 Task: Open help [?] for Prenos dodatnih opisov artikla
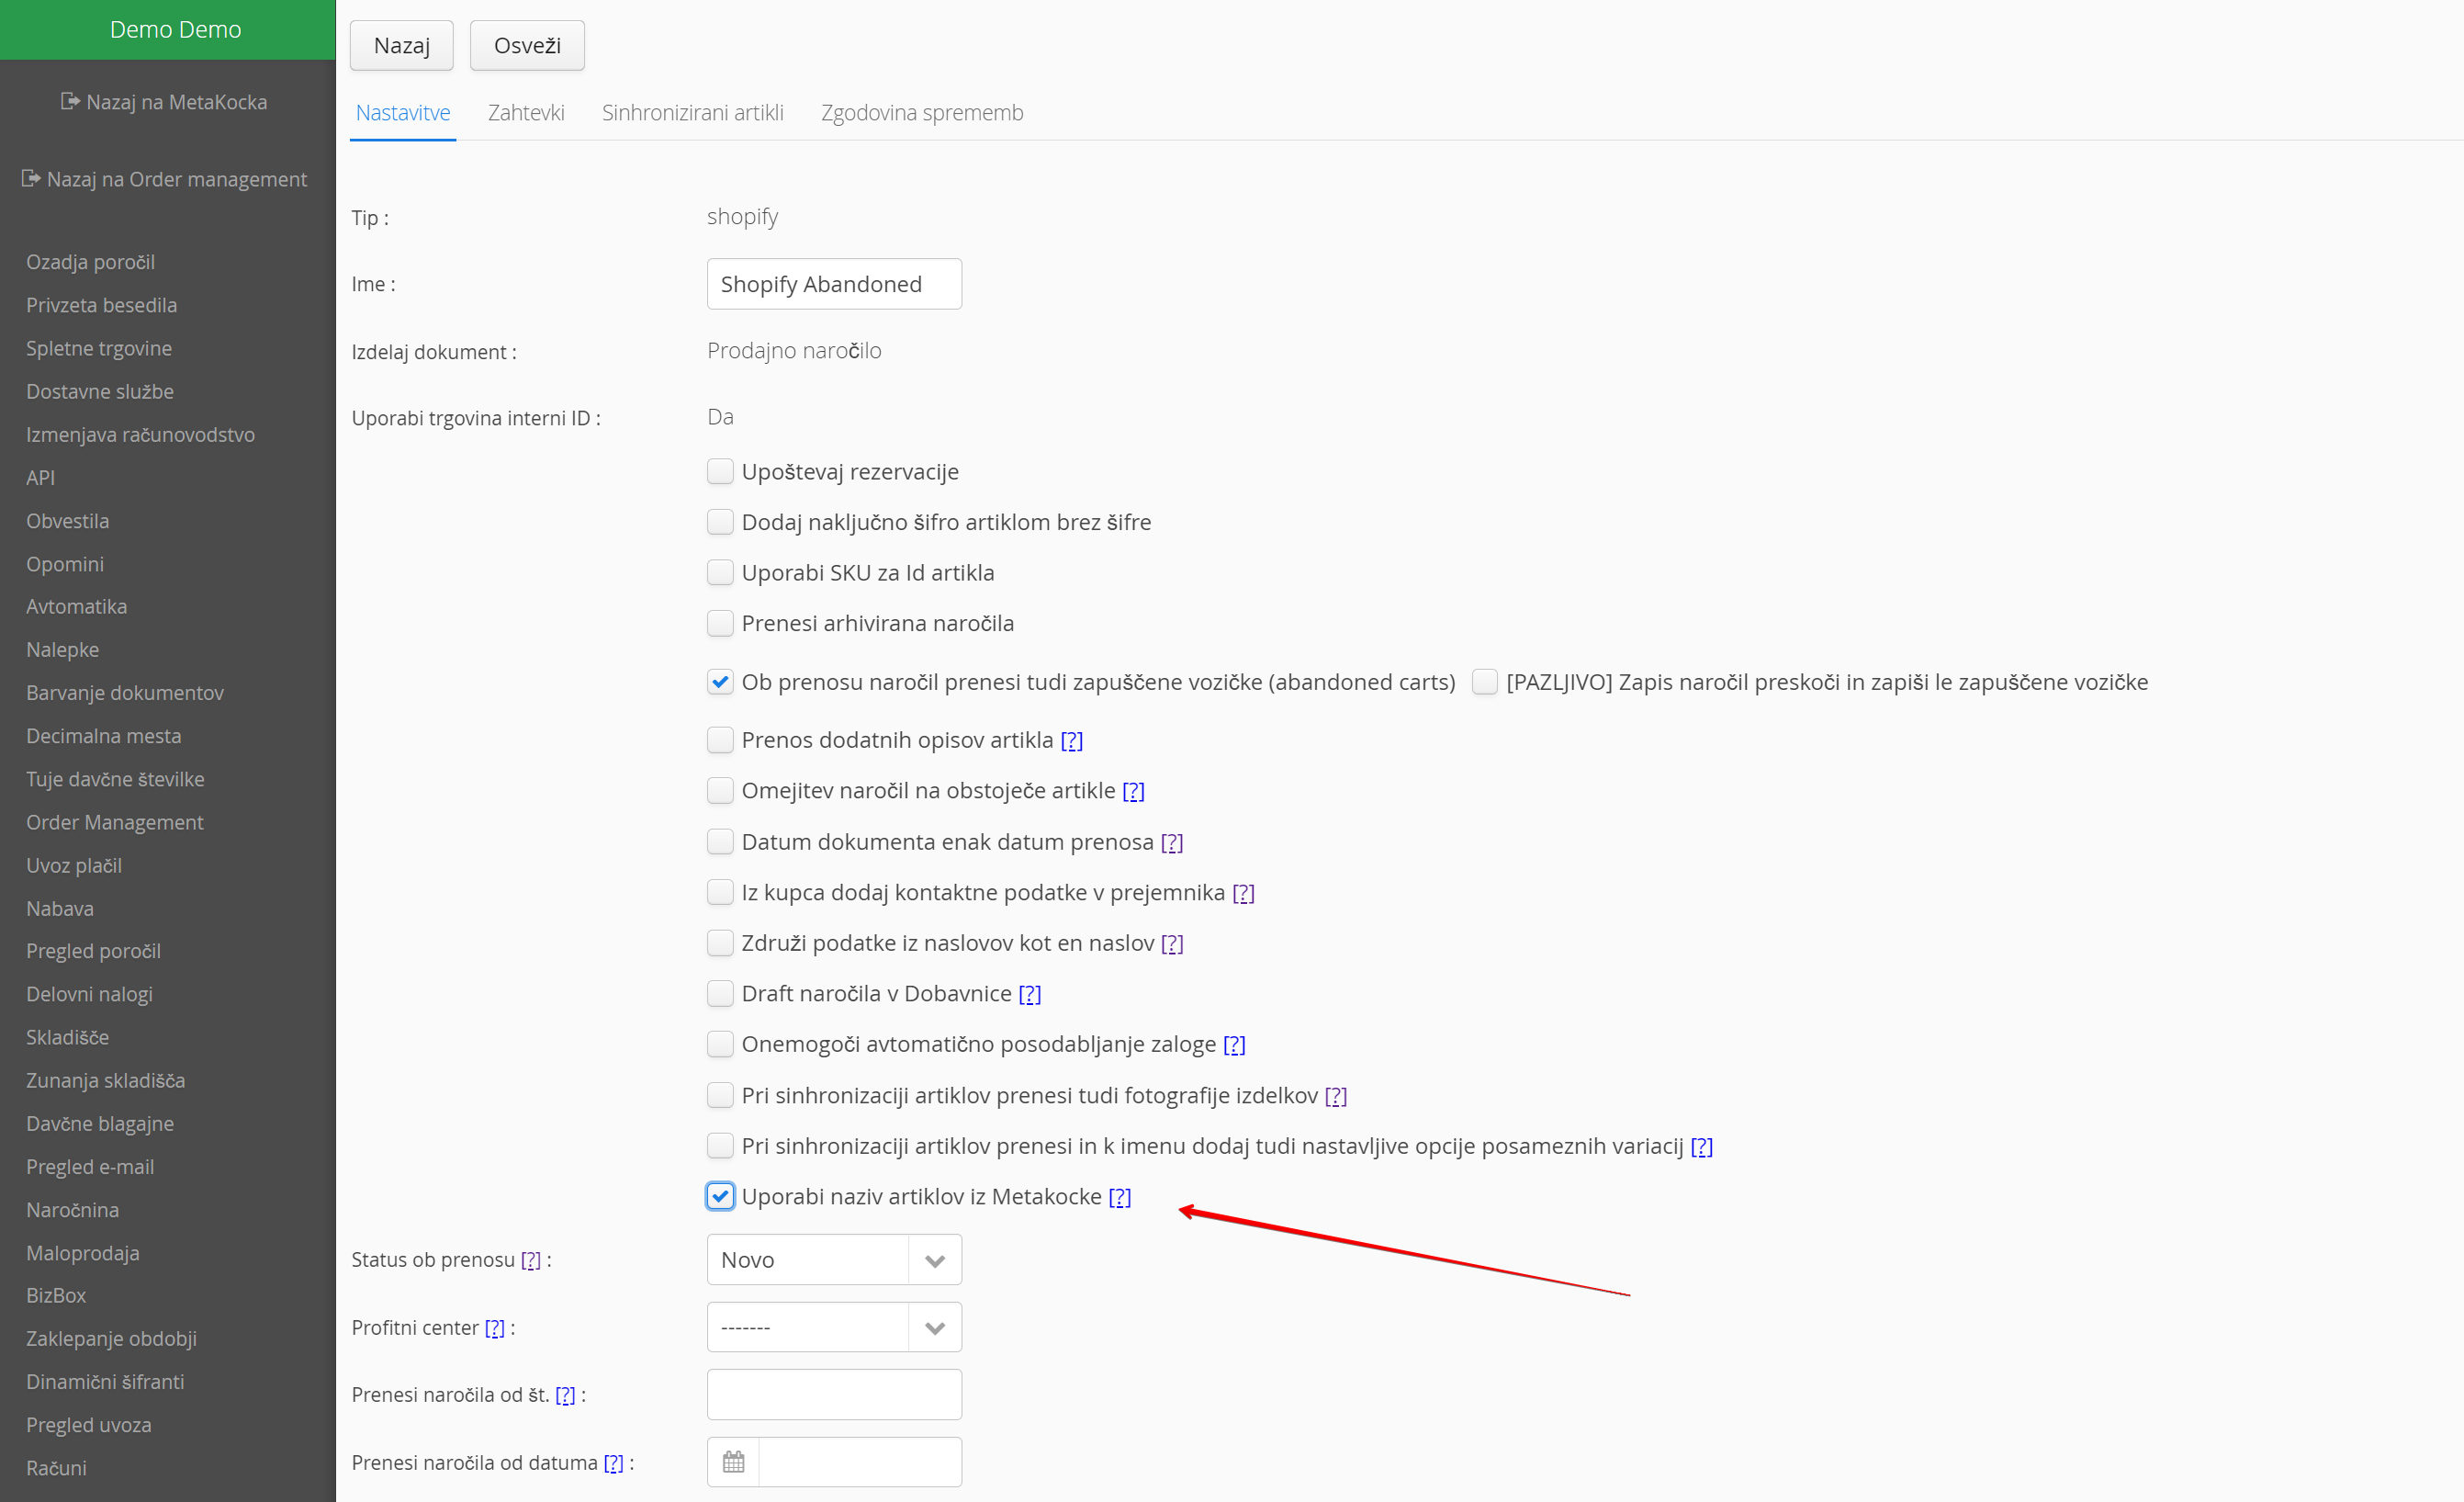1071,740
